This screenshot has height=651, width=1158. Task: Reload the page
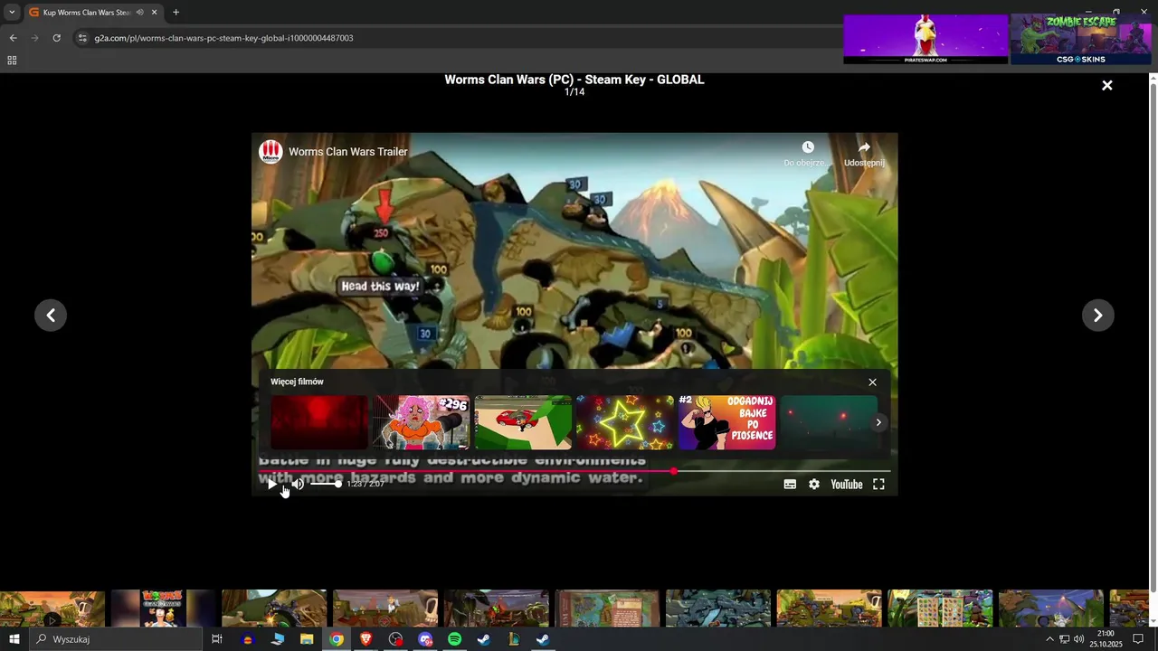click(56, 38)
